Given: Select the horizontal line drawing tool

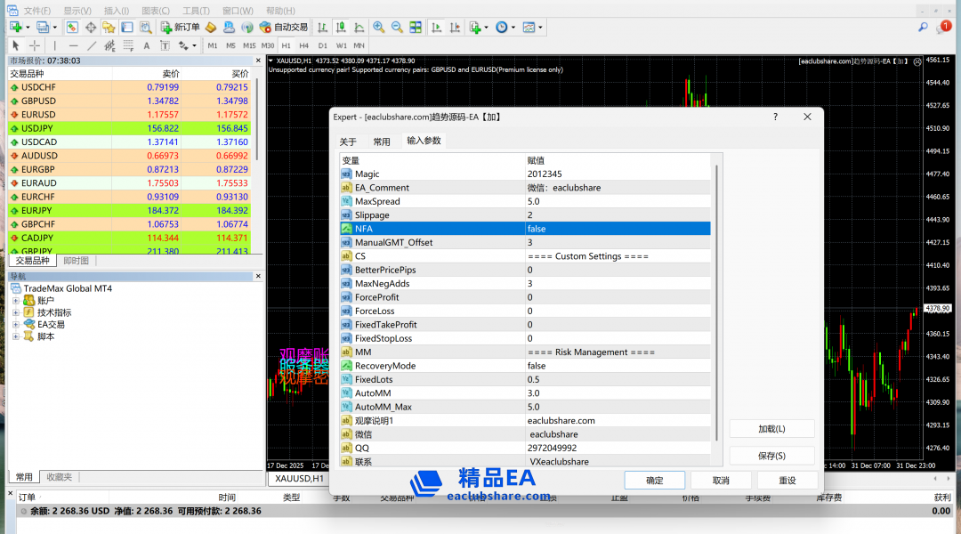Looking at the screenshot, I should point(73,45).
